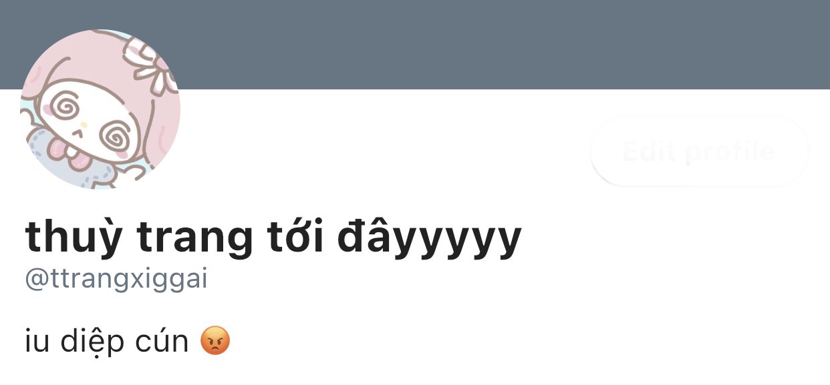Click the display name 'thuỳ trang tới đâyyyyy'

(273, 238)
